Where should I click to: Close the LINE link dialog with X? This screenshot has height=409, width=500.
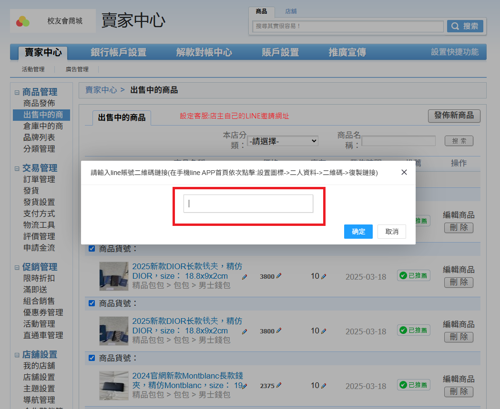coord(404,172)
